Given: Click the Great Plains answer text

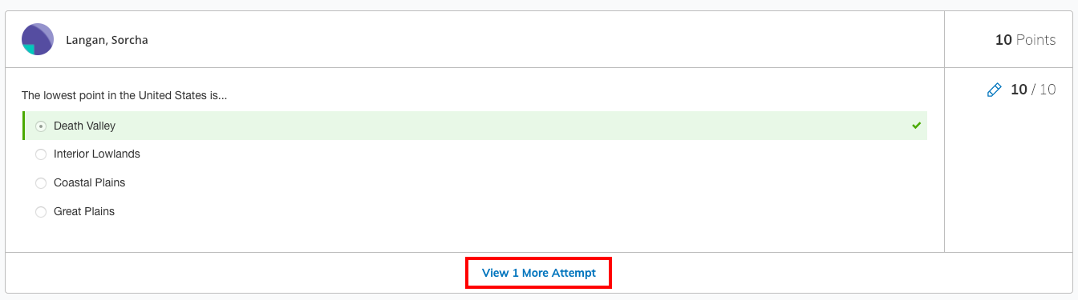Looking at the screenshot, I should coord(84,211).
